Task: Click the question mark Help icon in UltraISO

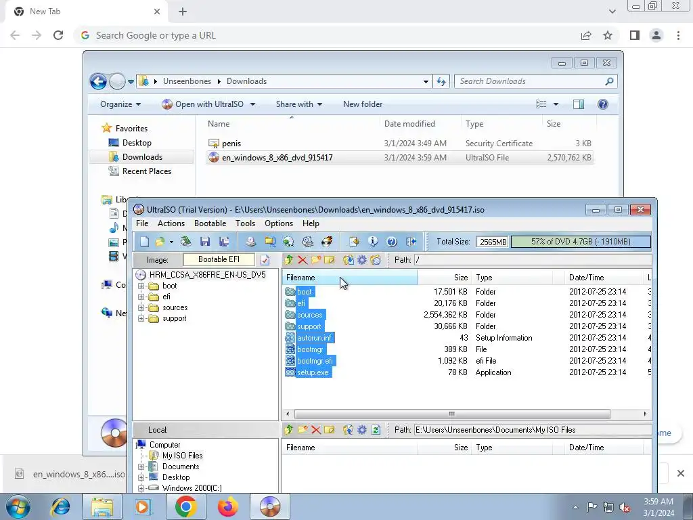Action: click(x=392, y=242)
